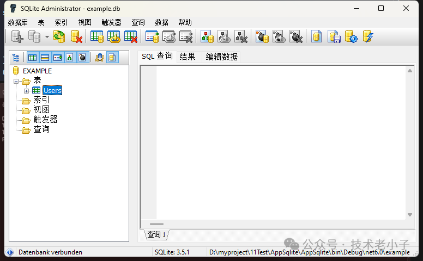The height and width of the screenshot is (261, 423).
Task: Click the save query floppy icon
Action: (x=334, y=36)
